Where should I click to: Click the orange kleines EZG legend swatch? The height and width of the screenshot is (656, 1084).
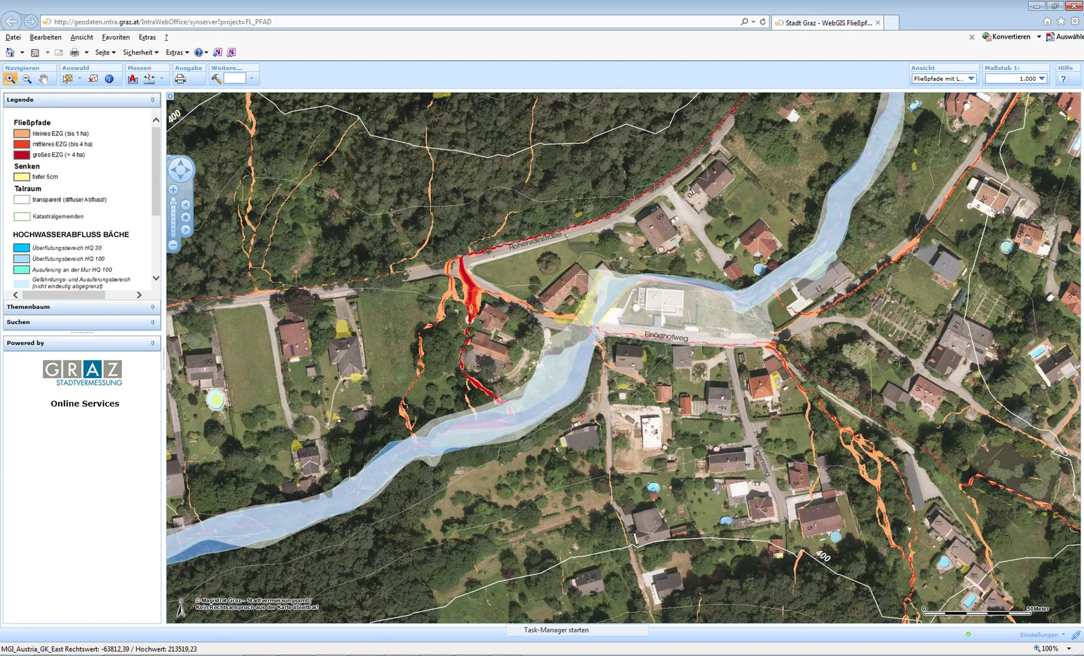pos(22,134)
